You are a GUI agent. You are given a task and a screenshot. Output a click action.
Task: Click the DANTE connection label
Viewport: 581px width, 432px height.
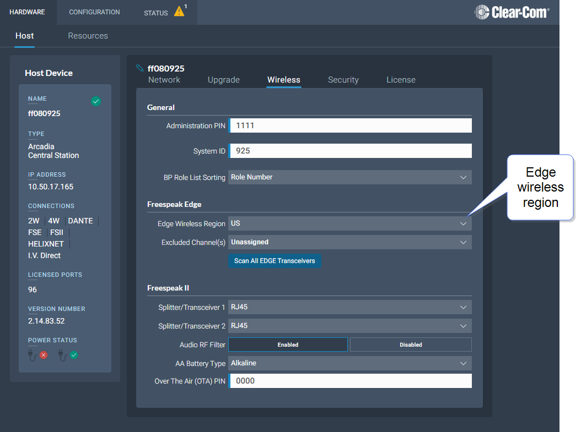80,221
